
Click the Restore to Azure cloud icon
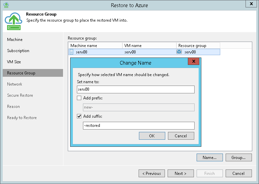click(13, 21)
